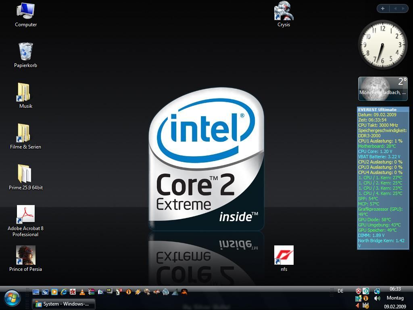The image size is (413, 310).
Task: Click the analog clock gadget
Action: pos(382,45)
